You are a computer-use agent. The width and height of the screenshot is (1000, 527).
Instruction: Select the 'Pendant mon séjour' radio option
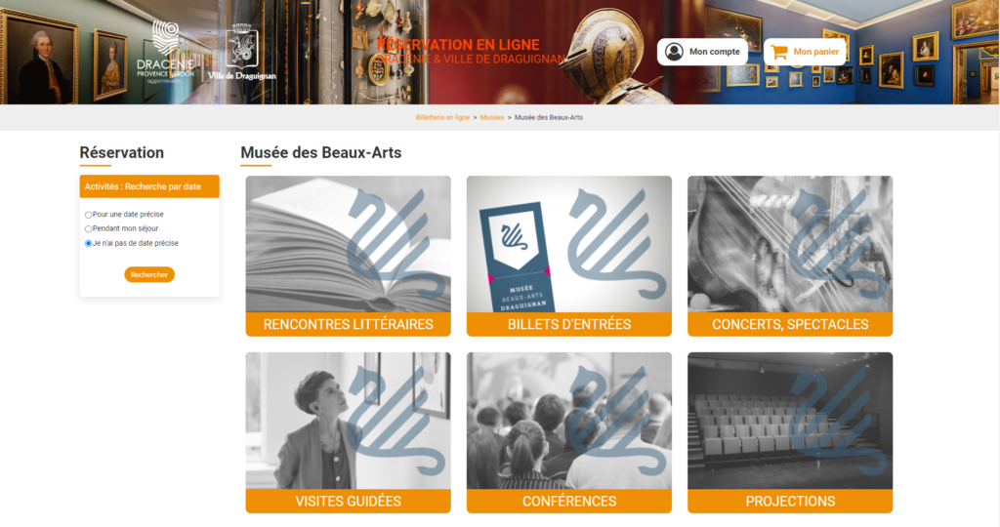tap(88, 228)
